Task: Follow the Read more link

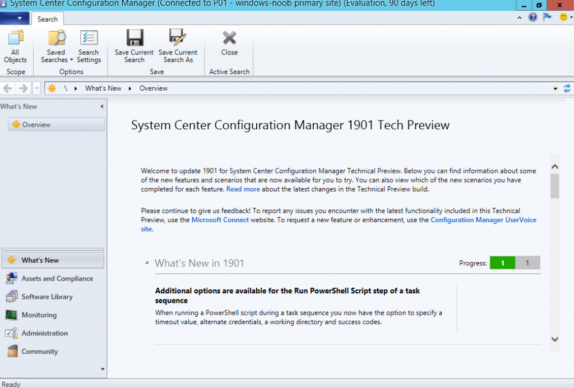Action: (243, 189)
